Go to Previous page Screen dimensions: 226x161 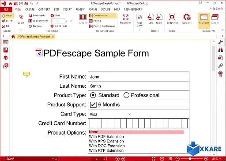tap(36, 26)
